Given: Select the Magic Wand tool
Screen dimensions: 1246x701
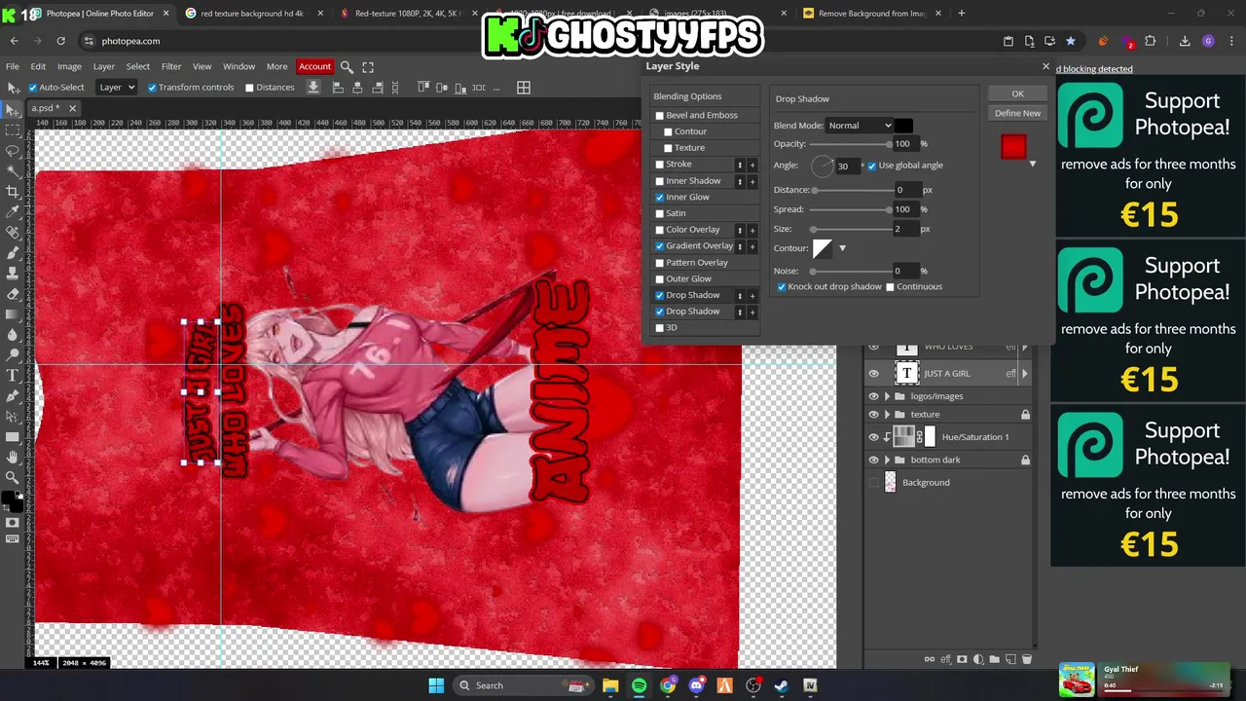Looking at the screenshot, I should (13, 170).
